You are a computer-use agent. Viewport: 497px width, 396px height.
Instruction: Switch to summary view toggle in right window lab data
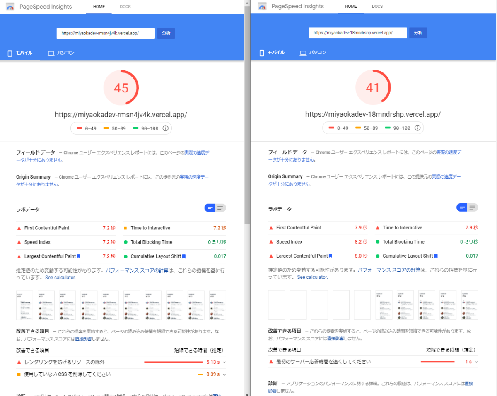(462, 208)
